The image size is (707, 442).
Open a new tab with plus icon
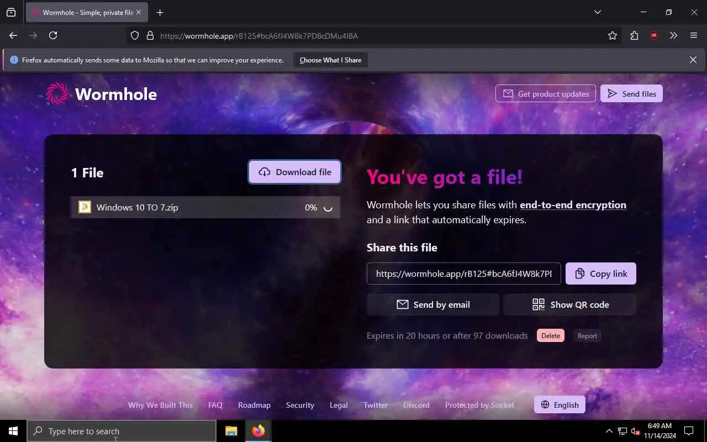pyautogui.click(x=160, y=12)
